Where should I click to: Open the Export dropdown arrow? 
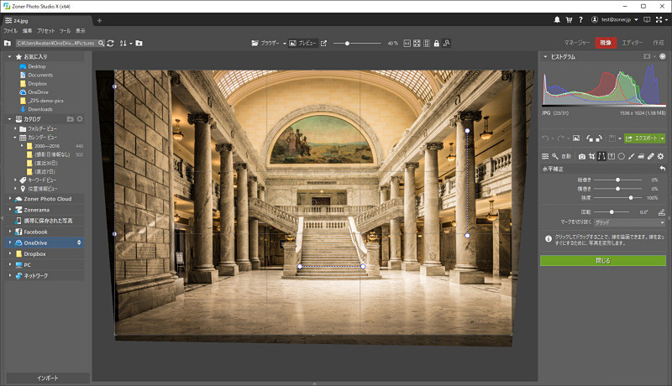pyautogui.click(x=663, y=138)
